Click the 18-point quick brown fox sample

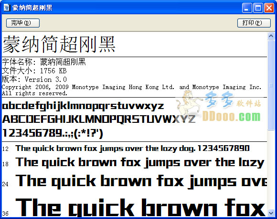[x=140, y=162]
